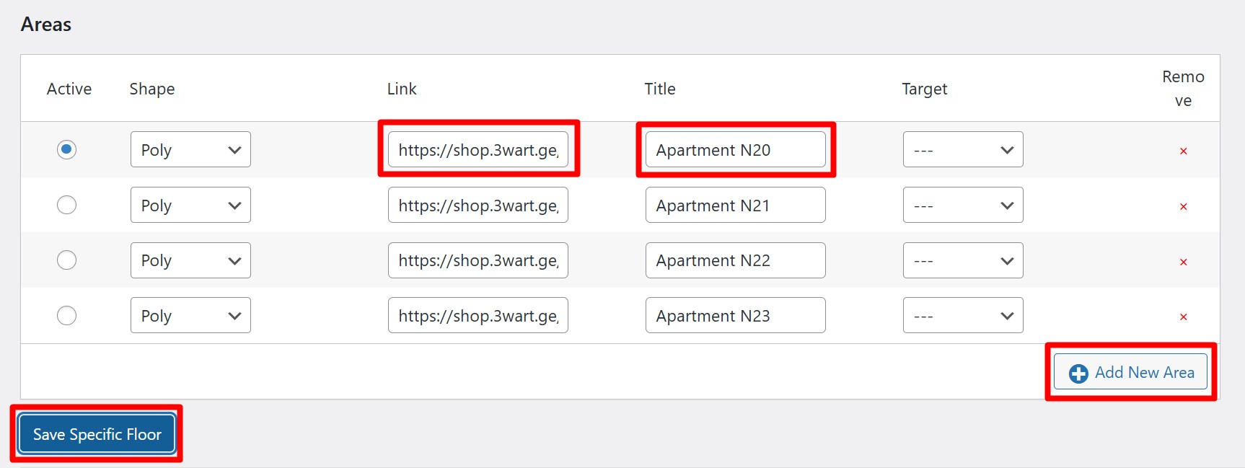Select the active radio for Apartment N20
The image size is (1245, 468).
click(66, 149)
